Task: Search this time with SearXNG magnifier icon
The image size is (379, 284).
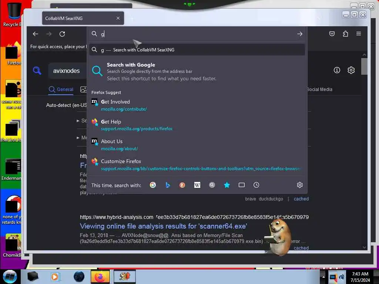Action: click(x=212, y=185)
